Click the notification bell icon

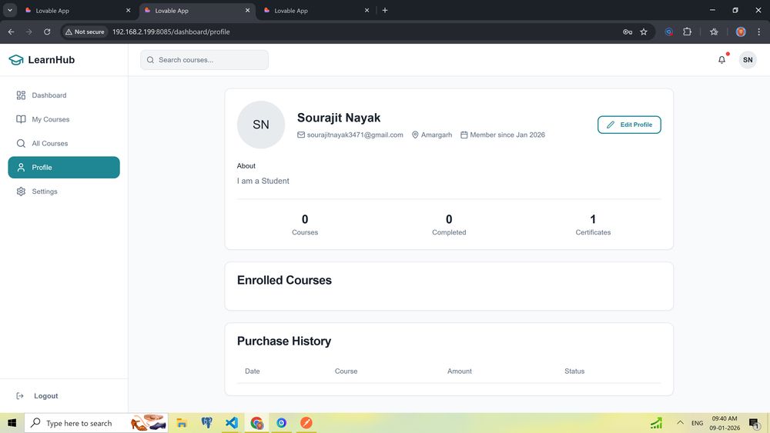point(721,60)
